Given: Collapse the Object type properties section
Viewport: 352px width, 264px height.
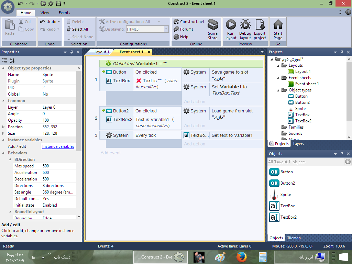Looking at the screenshot, I should tap(3, 68).
